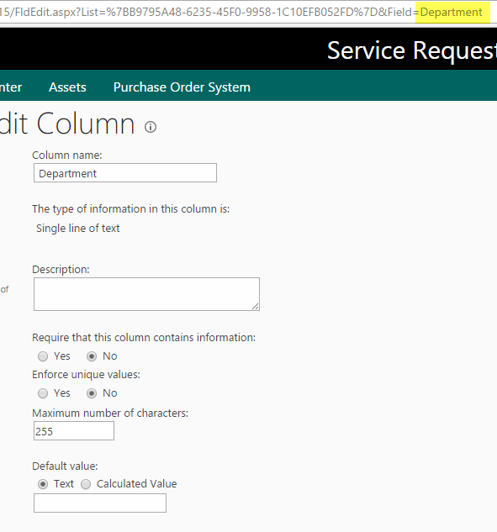Click the Edit Column page heading

pos(67,124)
